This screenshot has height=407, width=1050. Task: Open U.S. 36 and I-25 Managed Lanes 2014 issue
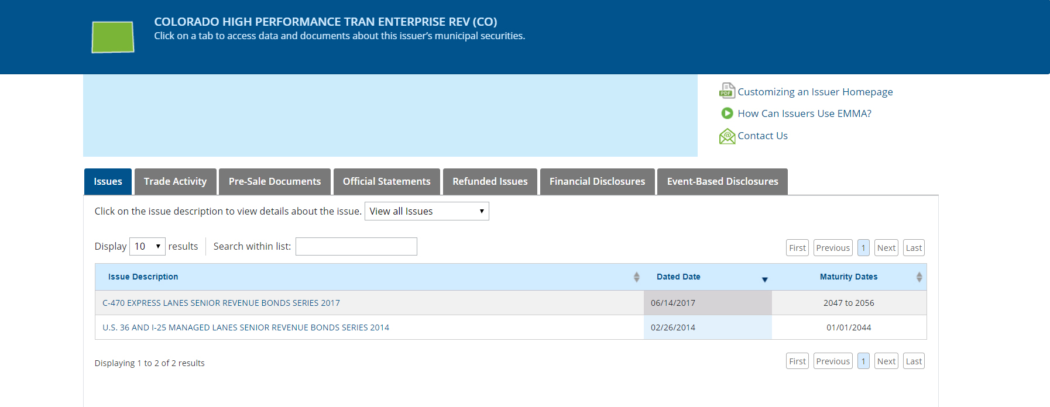click(246, 327)
